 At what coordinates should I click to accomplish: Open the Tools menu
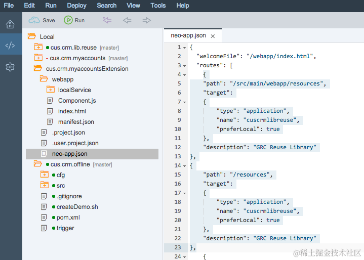158,6
